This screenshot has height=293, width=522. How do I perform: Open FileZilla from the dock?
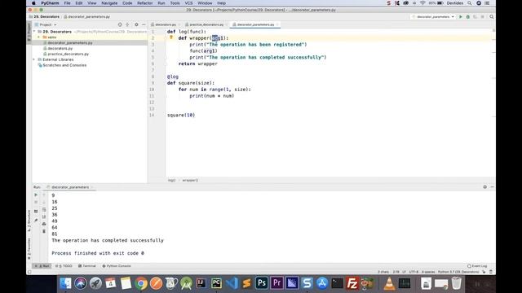(x=352, y=283)
